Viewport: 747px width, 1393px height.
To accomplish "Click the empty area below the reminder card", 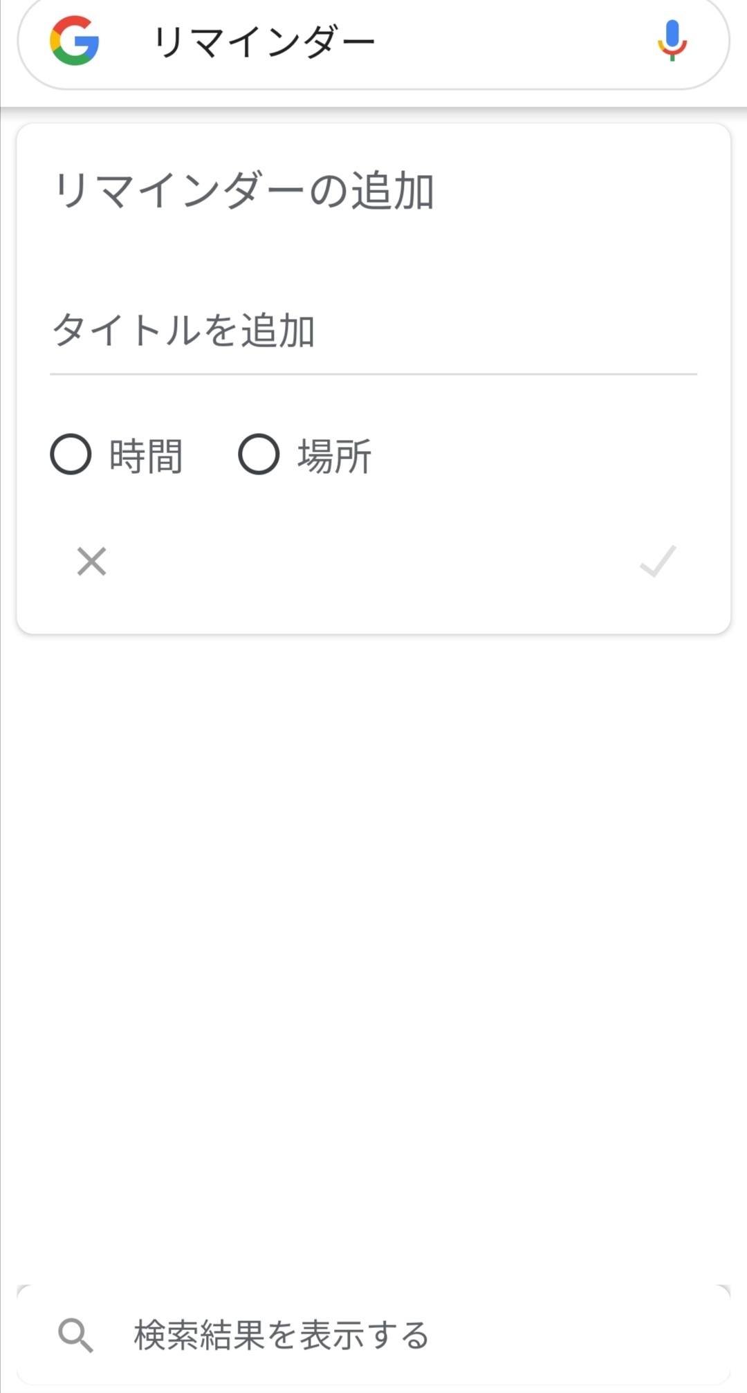I will (x=373, y=934).
